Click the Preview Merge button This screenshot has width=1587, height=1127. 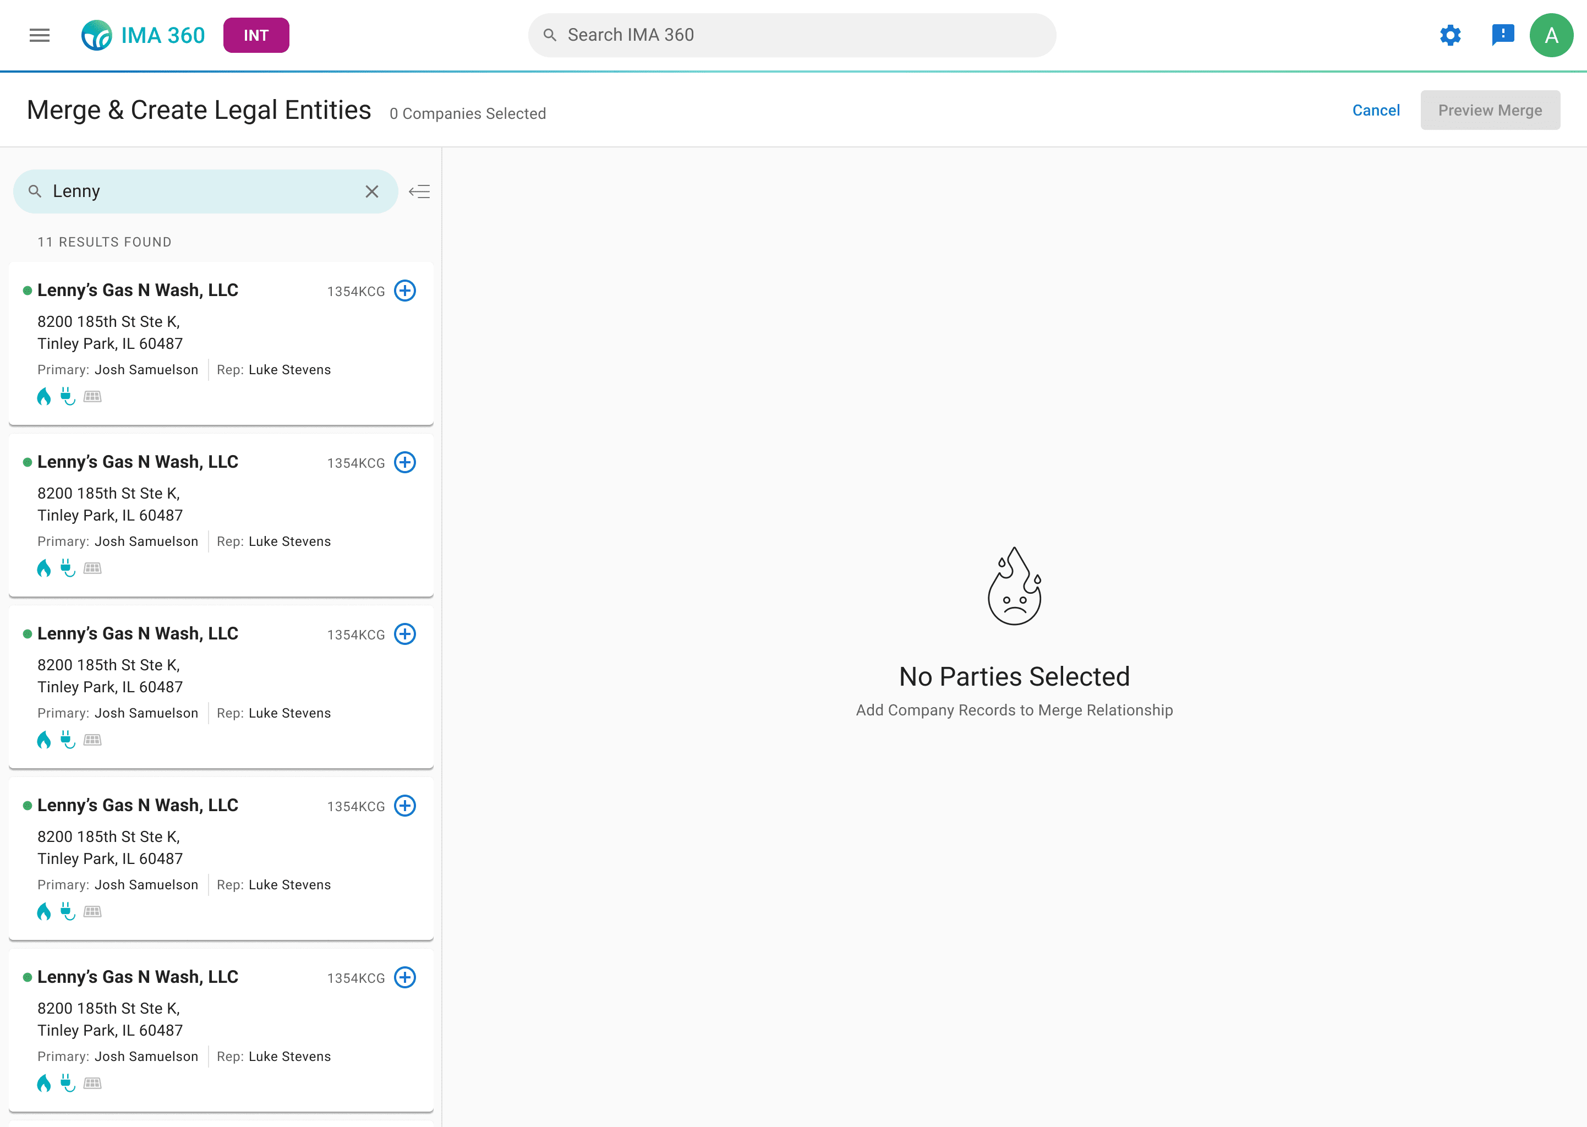[1489, 111]
